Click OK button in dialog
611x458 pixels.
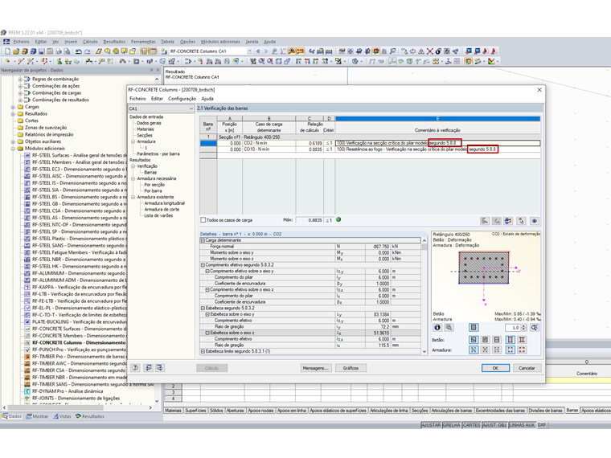click(495, 368)
